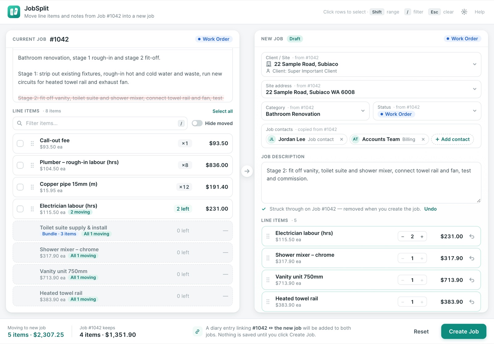Grab drag handle of new job Vanity unit
The width and height of the screenshot is (494, 344).
click(268, 280)
